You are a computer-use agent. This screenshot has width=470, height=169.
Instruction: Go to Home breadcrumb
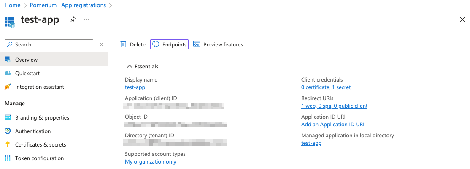pyautogui.click(x=13, y=5)
